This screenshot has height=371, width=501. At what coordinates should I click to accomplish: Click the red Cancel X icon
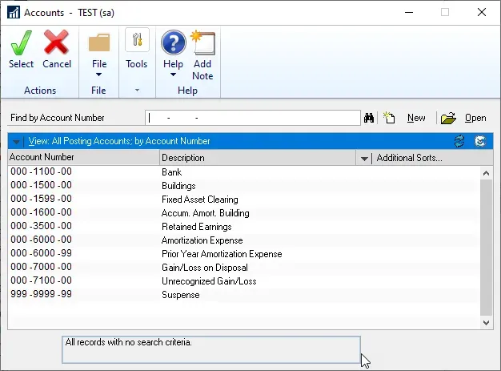[x=56, y=42]
